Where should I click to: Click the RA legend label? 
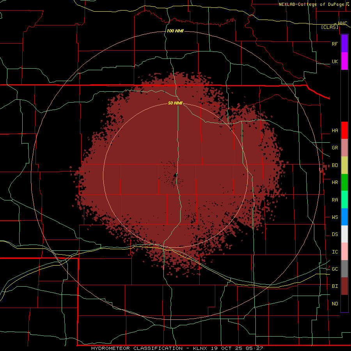(335, 200)
